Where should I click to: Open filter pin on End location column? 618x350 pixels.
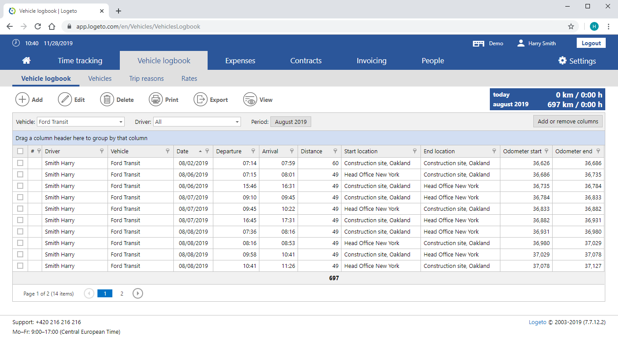pyautogui.click(x=494, y=151)
